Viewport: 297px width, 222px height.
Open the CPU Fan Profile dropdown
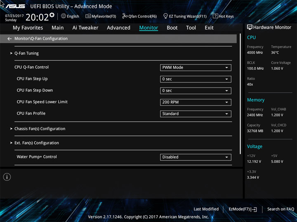pos(196,114)
